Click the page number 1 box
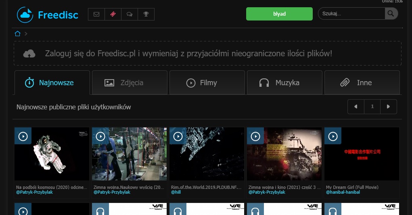 [372, 106]
